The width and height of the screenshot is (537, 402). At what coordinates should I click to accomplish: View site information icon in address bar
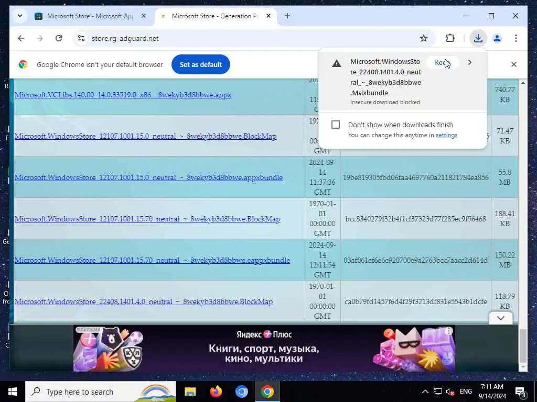81,38
